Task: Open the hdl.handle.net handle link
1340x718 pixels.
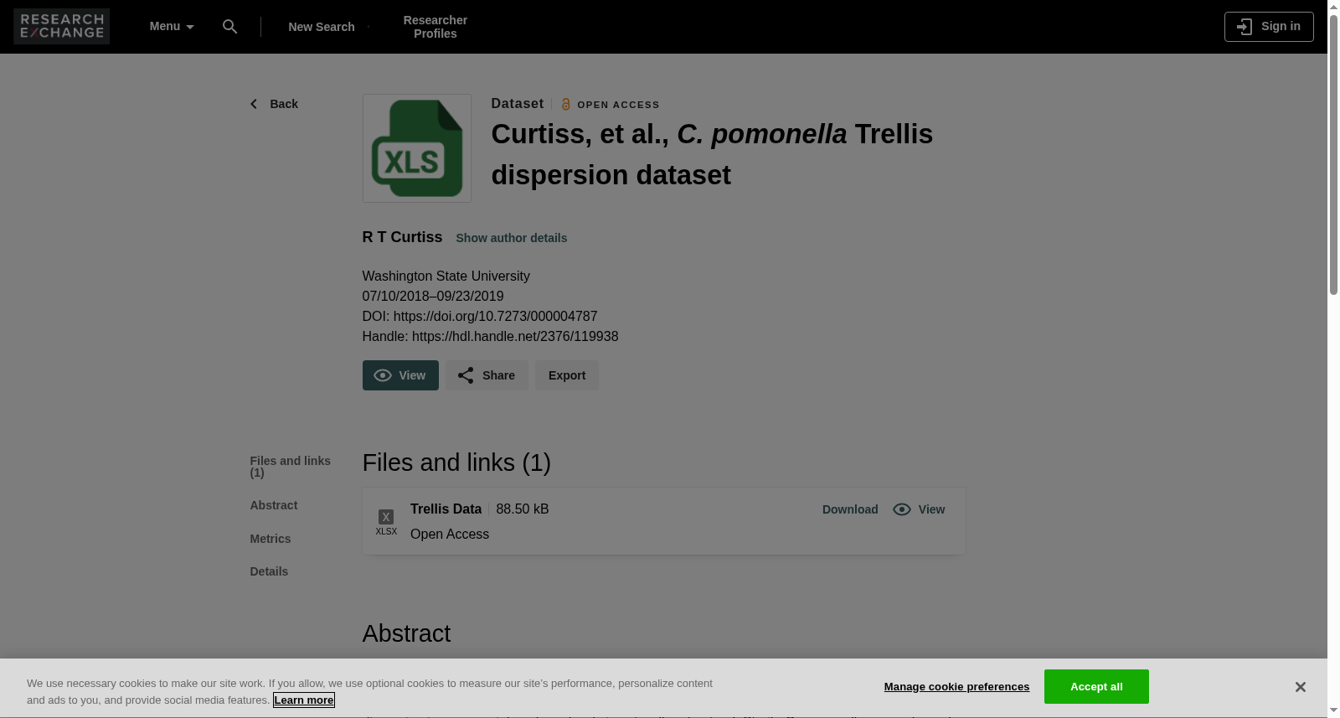Action: click(515, 337)
